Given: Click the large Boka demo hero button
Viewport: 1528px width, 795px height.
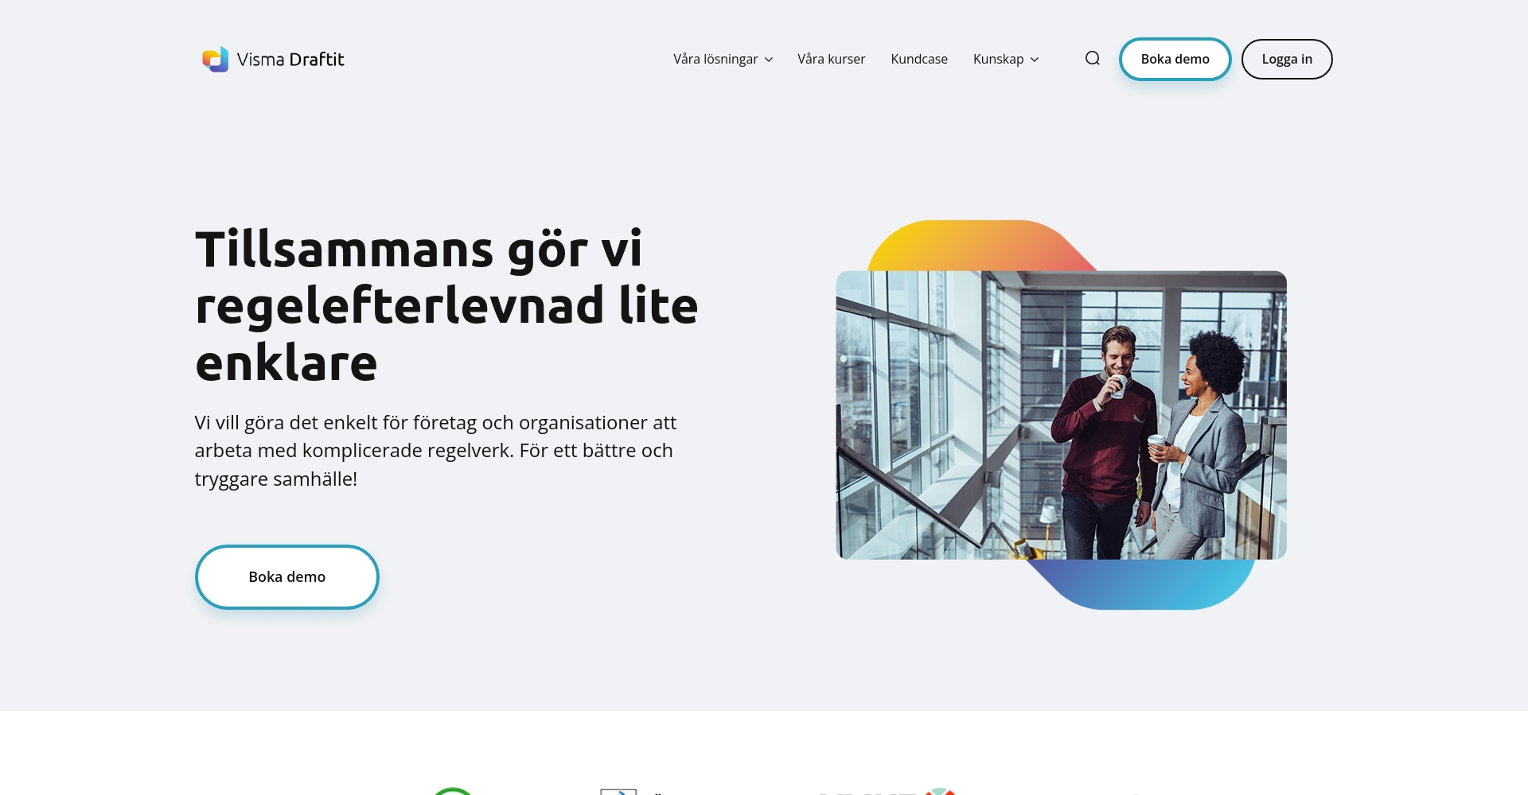Looking at the screenshot, I should (x=286, y=576).
